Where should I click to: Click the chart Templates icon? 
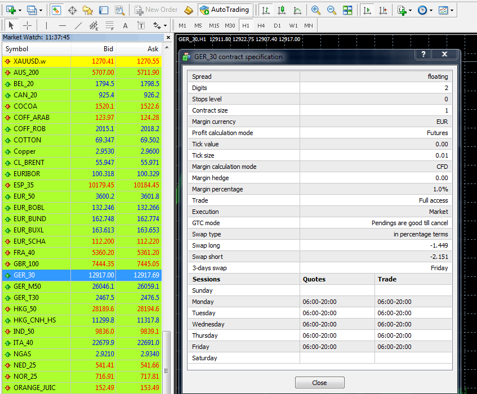click(443, 10)
